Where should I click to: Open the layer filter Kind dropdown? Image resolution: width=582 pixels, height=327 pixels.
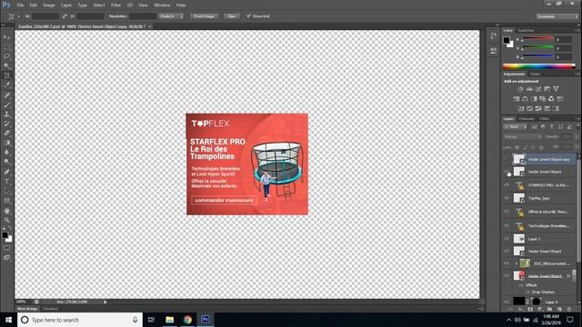(x=516, y=127)
